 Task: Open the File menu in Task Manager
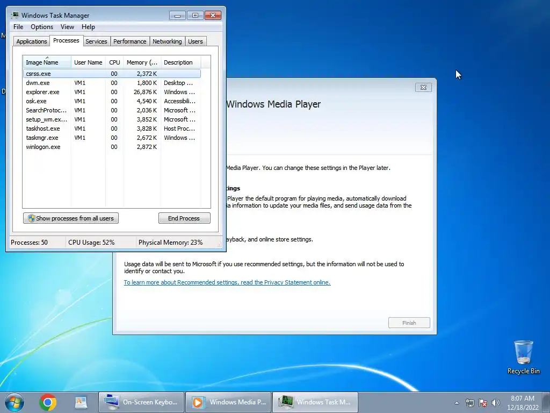click(x=18, y=27)
